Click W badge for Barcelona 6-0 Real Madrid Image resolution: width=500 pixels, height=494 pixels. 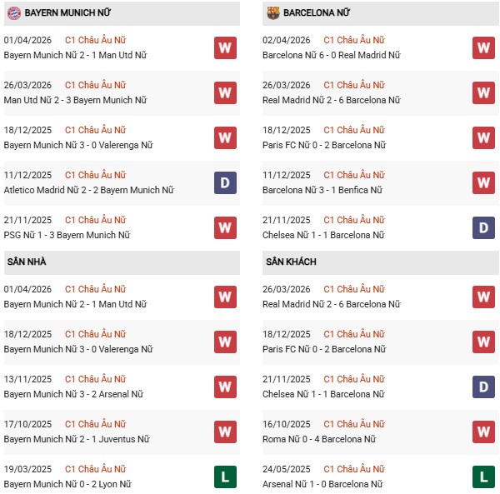pyautogui.click(x=483, y=47)
